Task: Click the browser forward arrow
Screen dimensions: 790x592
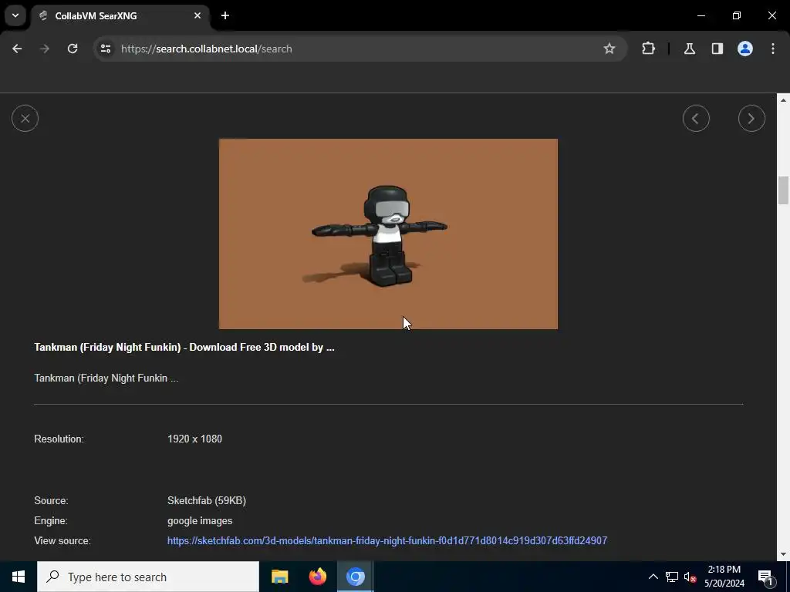Action: 45,49
